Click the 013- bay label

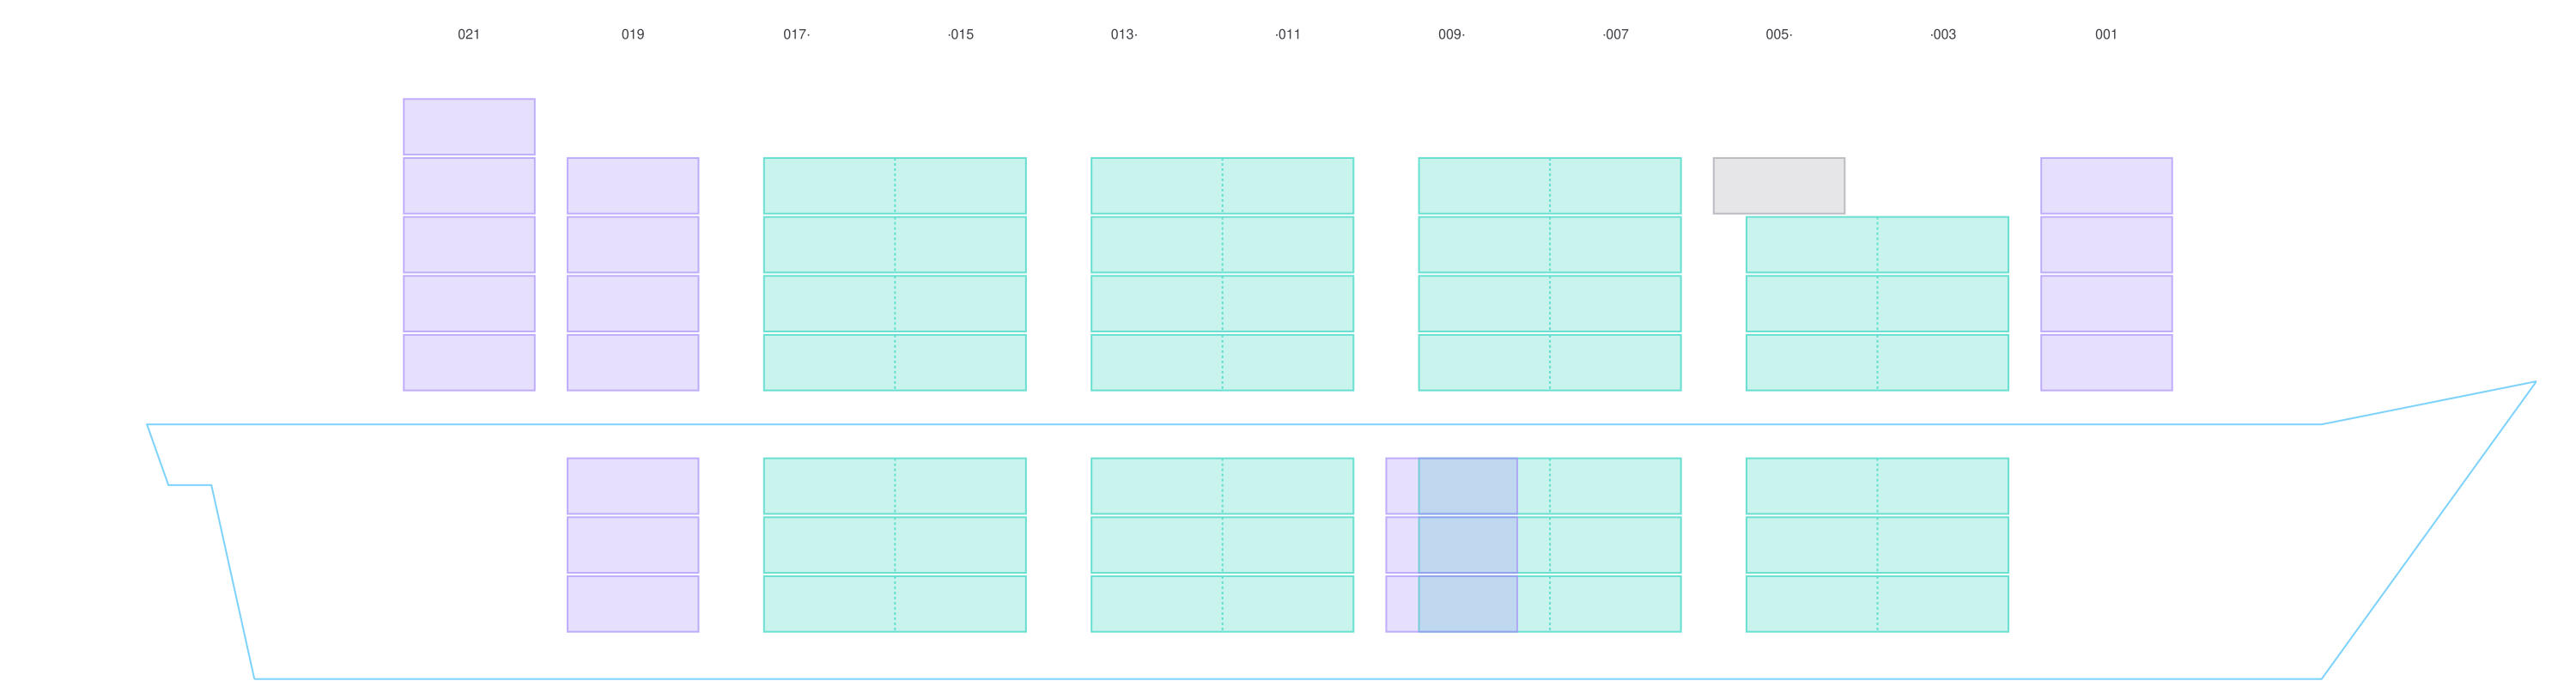click(1123, 35)
